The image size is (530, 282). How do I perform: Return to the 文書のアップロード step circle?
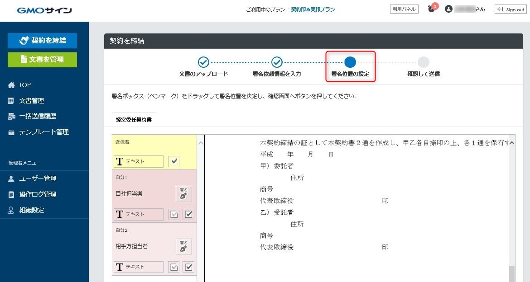coord(203,62)
